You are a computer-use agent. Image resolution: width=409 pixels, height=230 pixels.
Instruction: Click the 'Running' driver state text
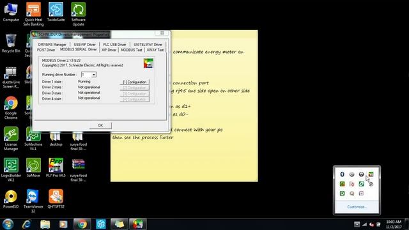84,82
